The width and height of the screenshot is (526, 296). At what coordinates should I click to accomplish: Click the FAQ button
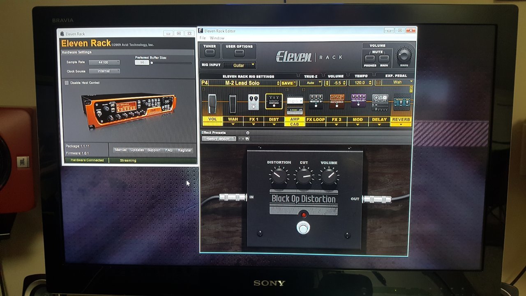(168, 150)
